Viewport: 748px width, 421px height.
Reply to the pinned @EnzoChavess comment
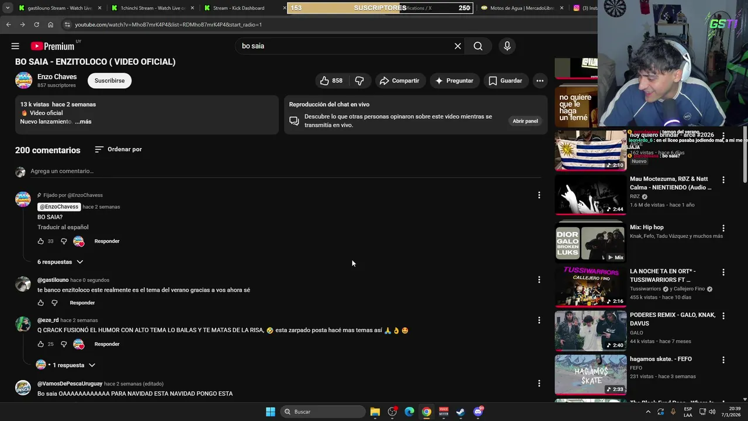click(107, 241)
